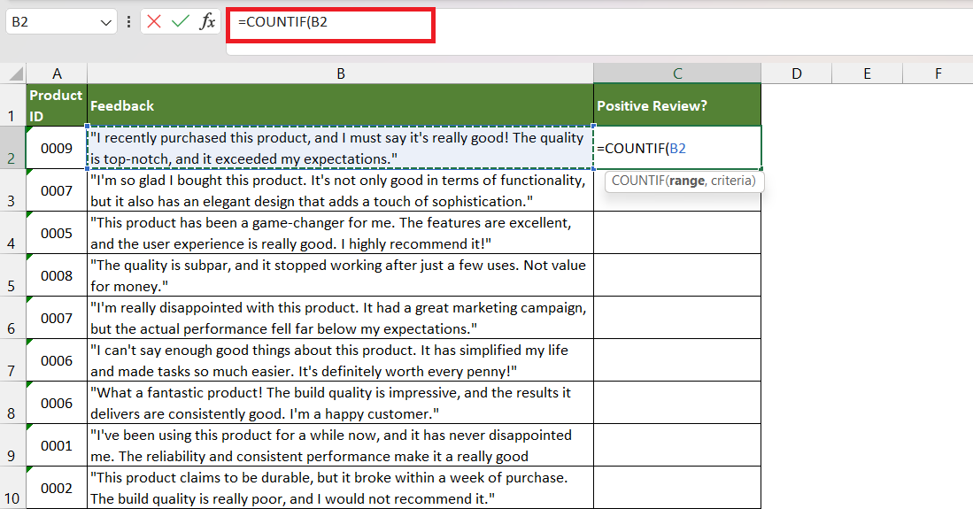Click the green error indicator on cell A3

(29, 172)
